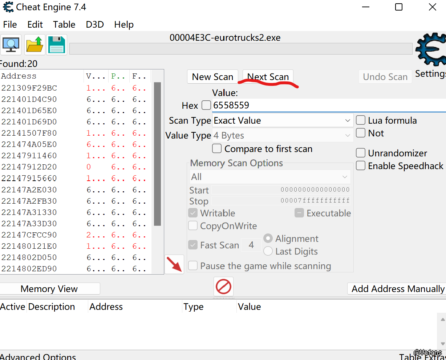Maximize the Cheat Engine window
The width and height of the screenshot is (446, 360).
[399, 7]
